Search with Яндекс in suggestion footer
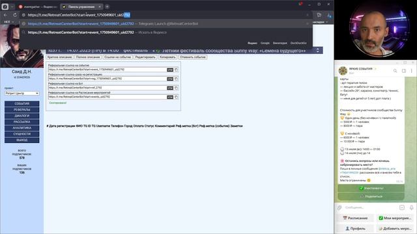This screenshot has height=234, width=417. tap(252, 43)
